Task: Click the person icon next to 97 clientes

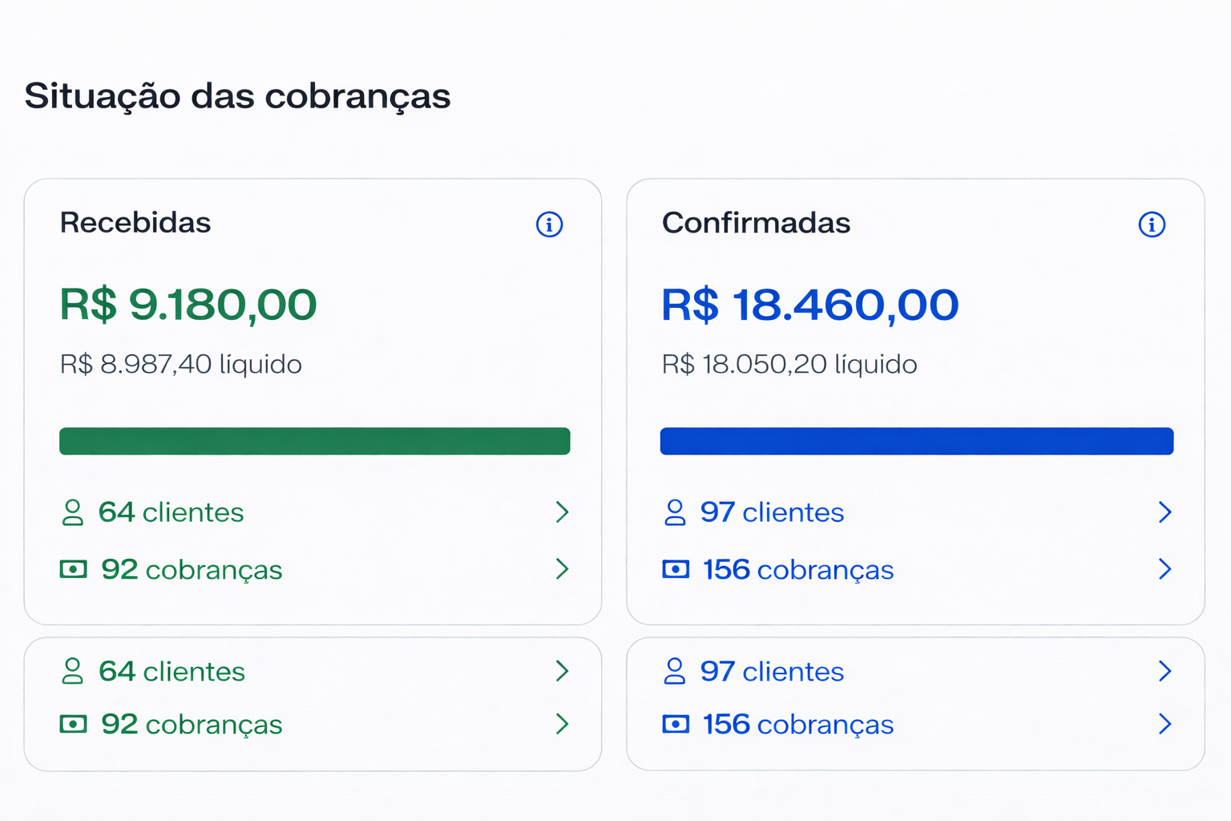Action: click(x=676, y=512)
